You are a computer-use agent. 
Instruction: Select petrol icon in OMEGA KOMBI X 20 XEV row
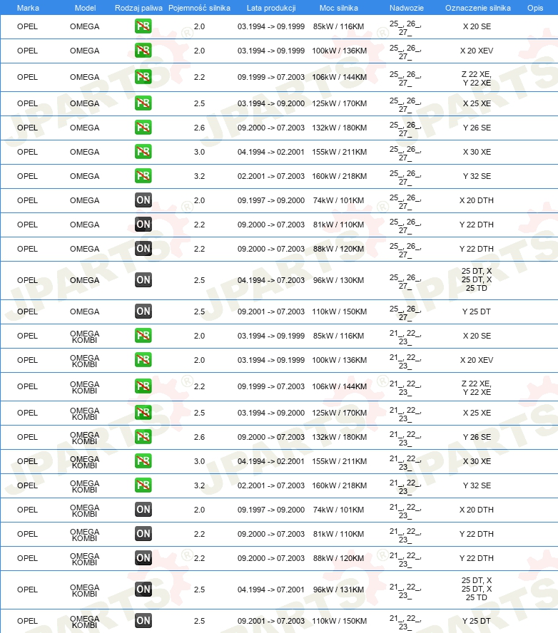(143, 360)
